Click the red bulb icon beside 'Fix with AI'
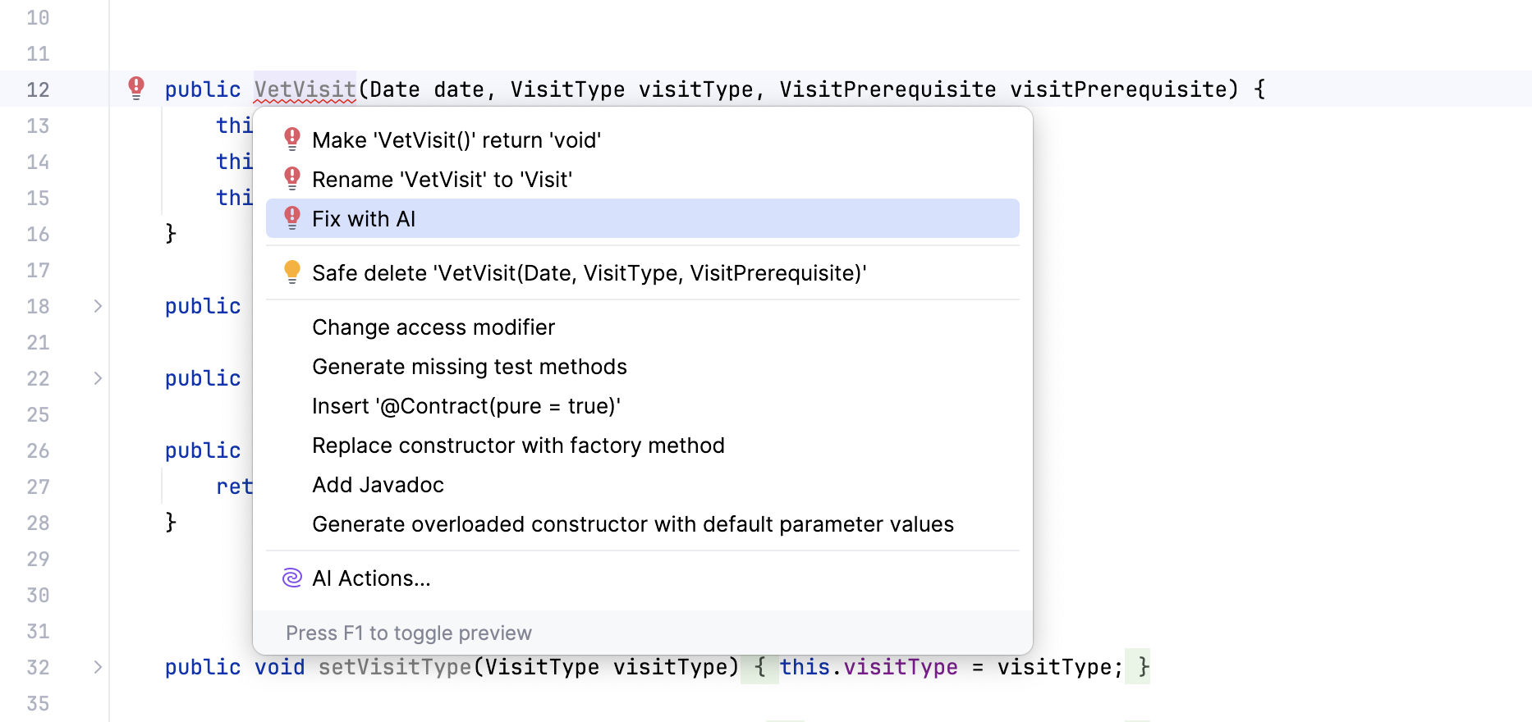The image size is (1532, 722). coord(292,217)
